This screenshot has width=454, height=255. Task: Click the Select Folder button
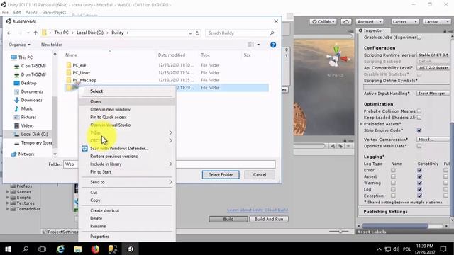(221, 175)
